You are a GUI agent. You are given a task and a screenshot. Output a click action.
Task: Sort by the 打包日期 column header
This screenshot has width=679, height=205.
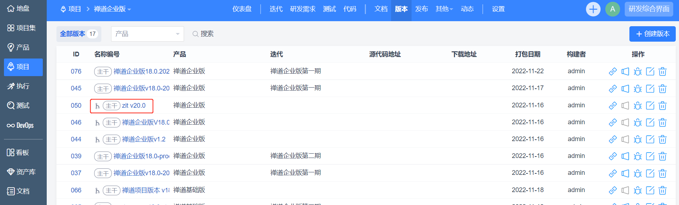[528, 54]
